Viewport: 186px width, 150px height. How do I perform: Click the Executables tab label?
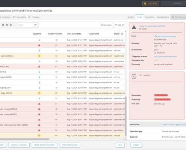[x=21, y=17]
